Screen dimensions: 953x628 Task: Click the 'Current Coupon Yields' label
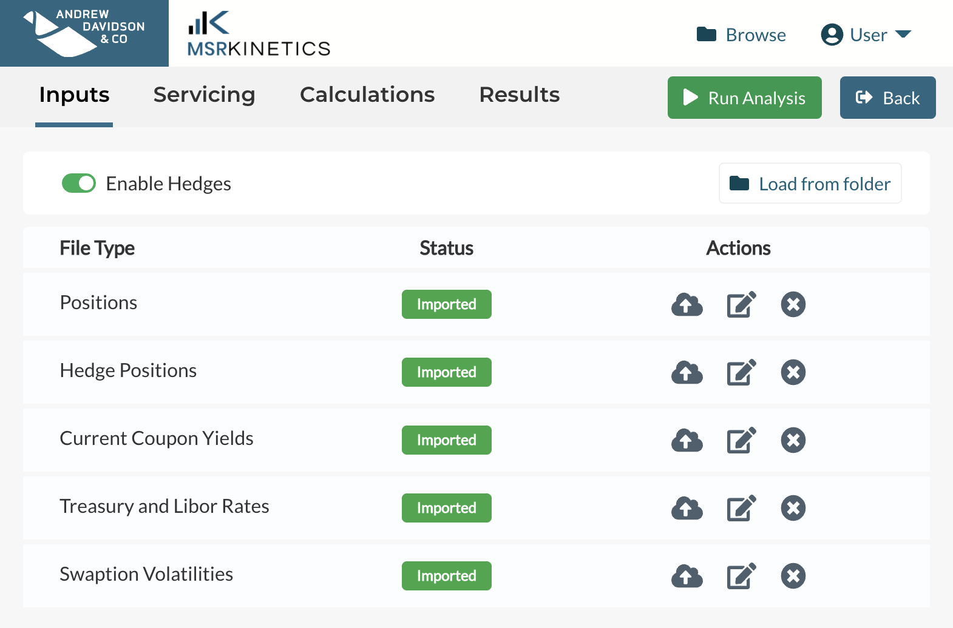point(157,438)
